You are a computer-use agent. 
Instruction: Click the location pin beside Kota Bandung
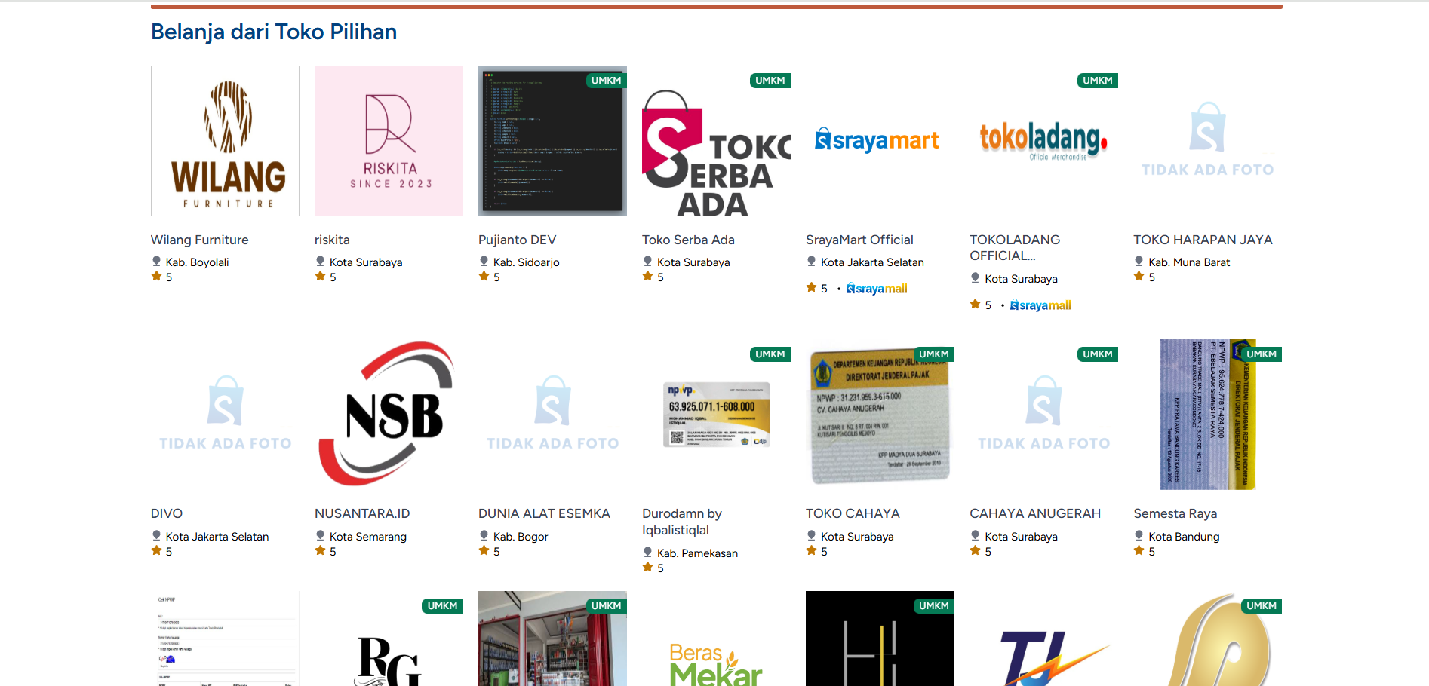tap(1139, 536)
